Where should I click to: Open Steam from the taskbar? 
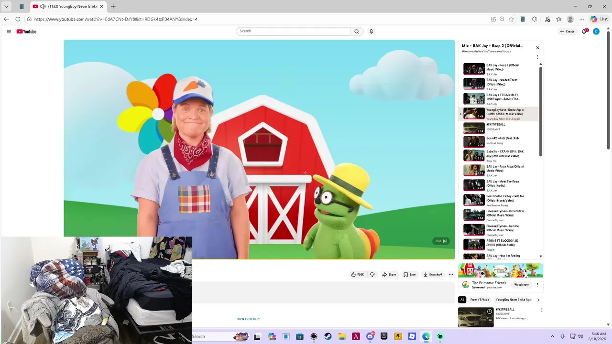tap(328, 337)
